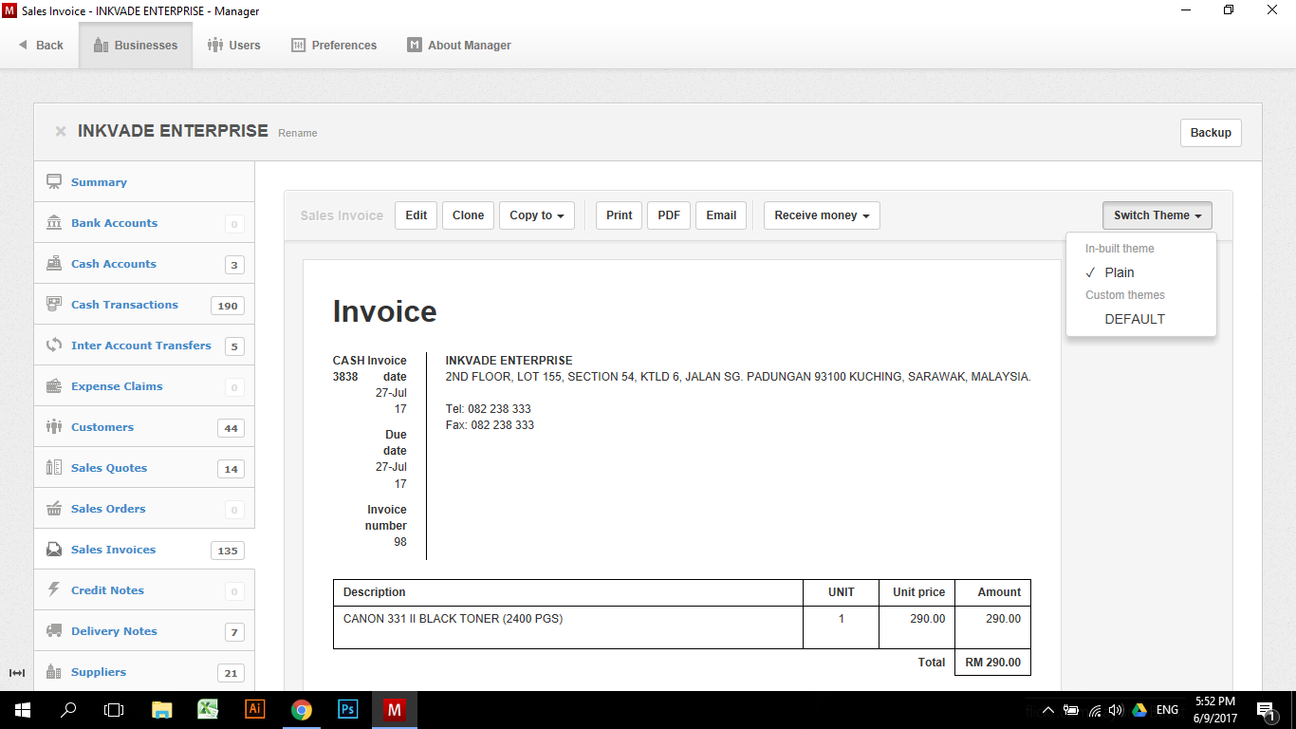Click the Inter Account Transfers arrows icon
The image size is (1296, 729).
54,346
